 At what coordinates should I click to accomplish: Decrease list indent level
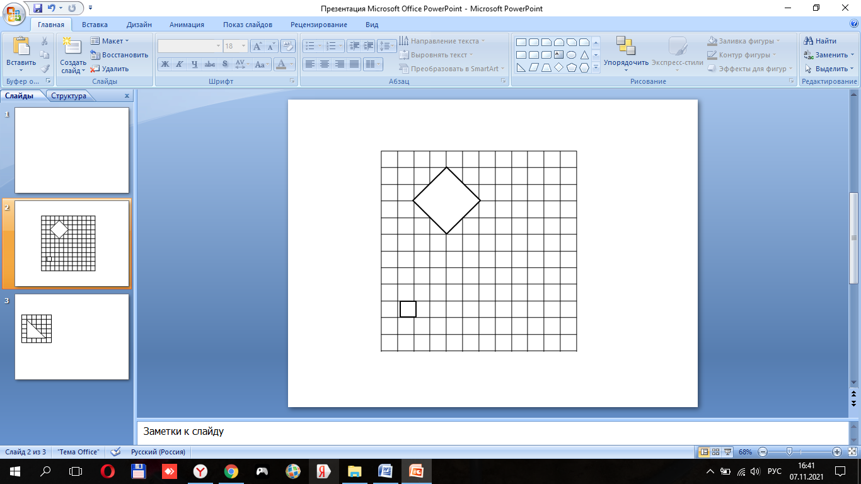[x=354, y=46]
